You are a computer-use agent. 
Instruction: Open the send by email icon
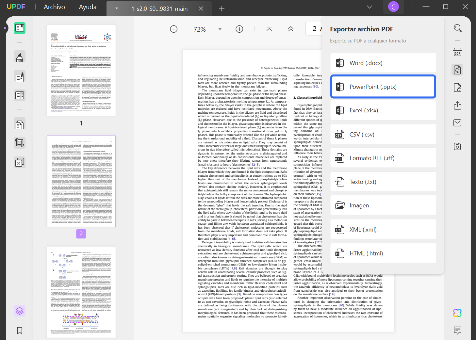(457, 122)
